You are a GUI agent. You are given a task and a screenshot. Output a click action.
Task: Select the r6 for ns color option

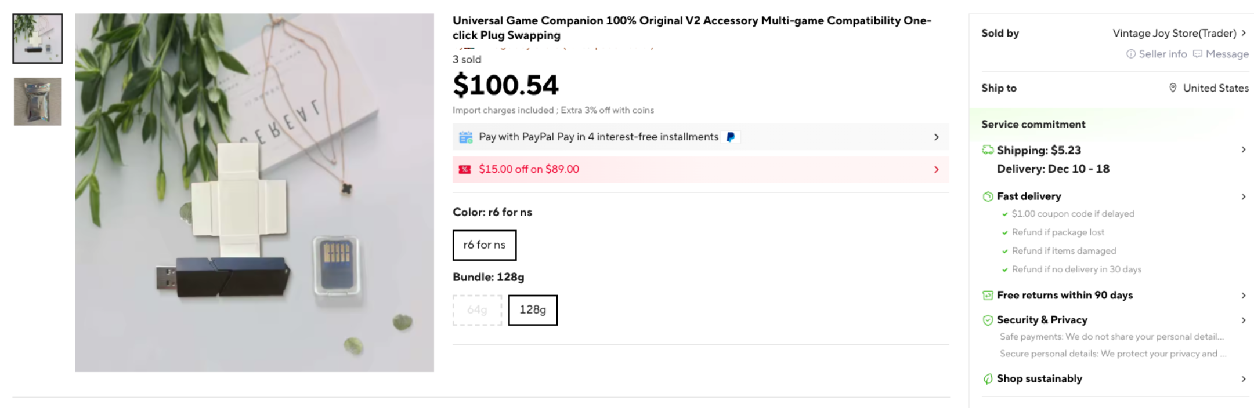coord(485,245)
